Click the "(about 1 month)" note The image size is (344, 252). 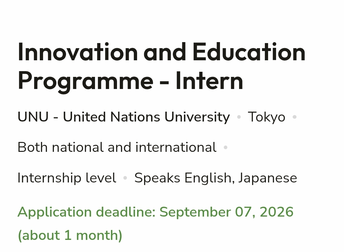pos(70,235)
